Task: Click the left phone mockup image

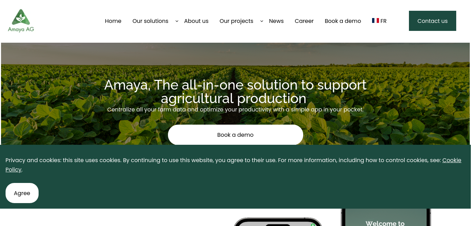Action: (278, 222)
